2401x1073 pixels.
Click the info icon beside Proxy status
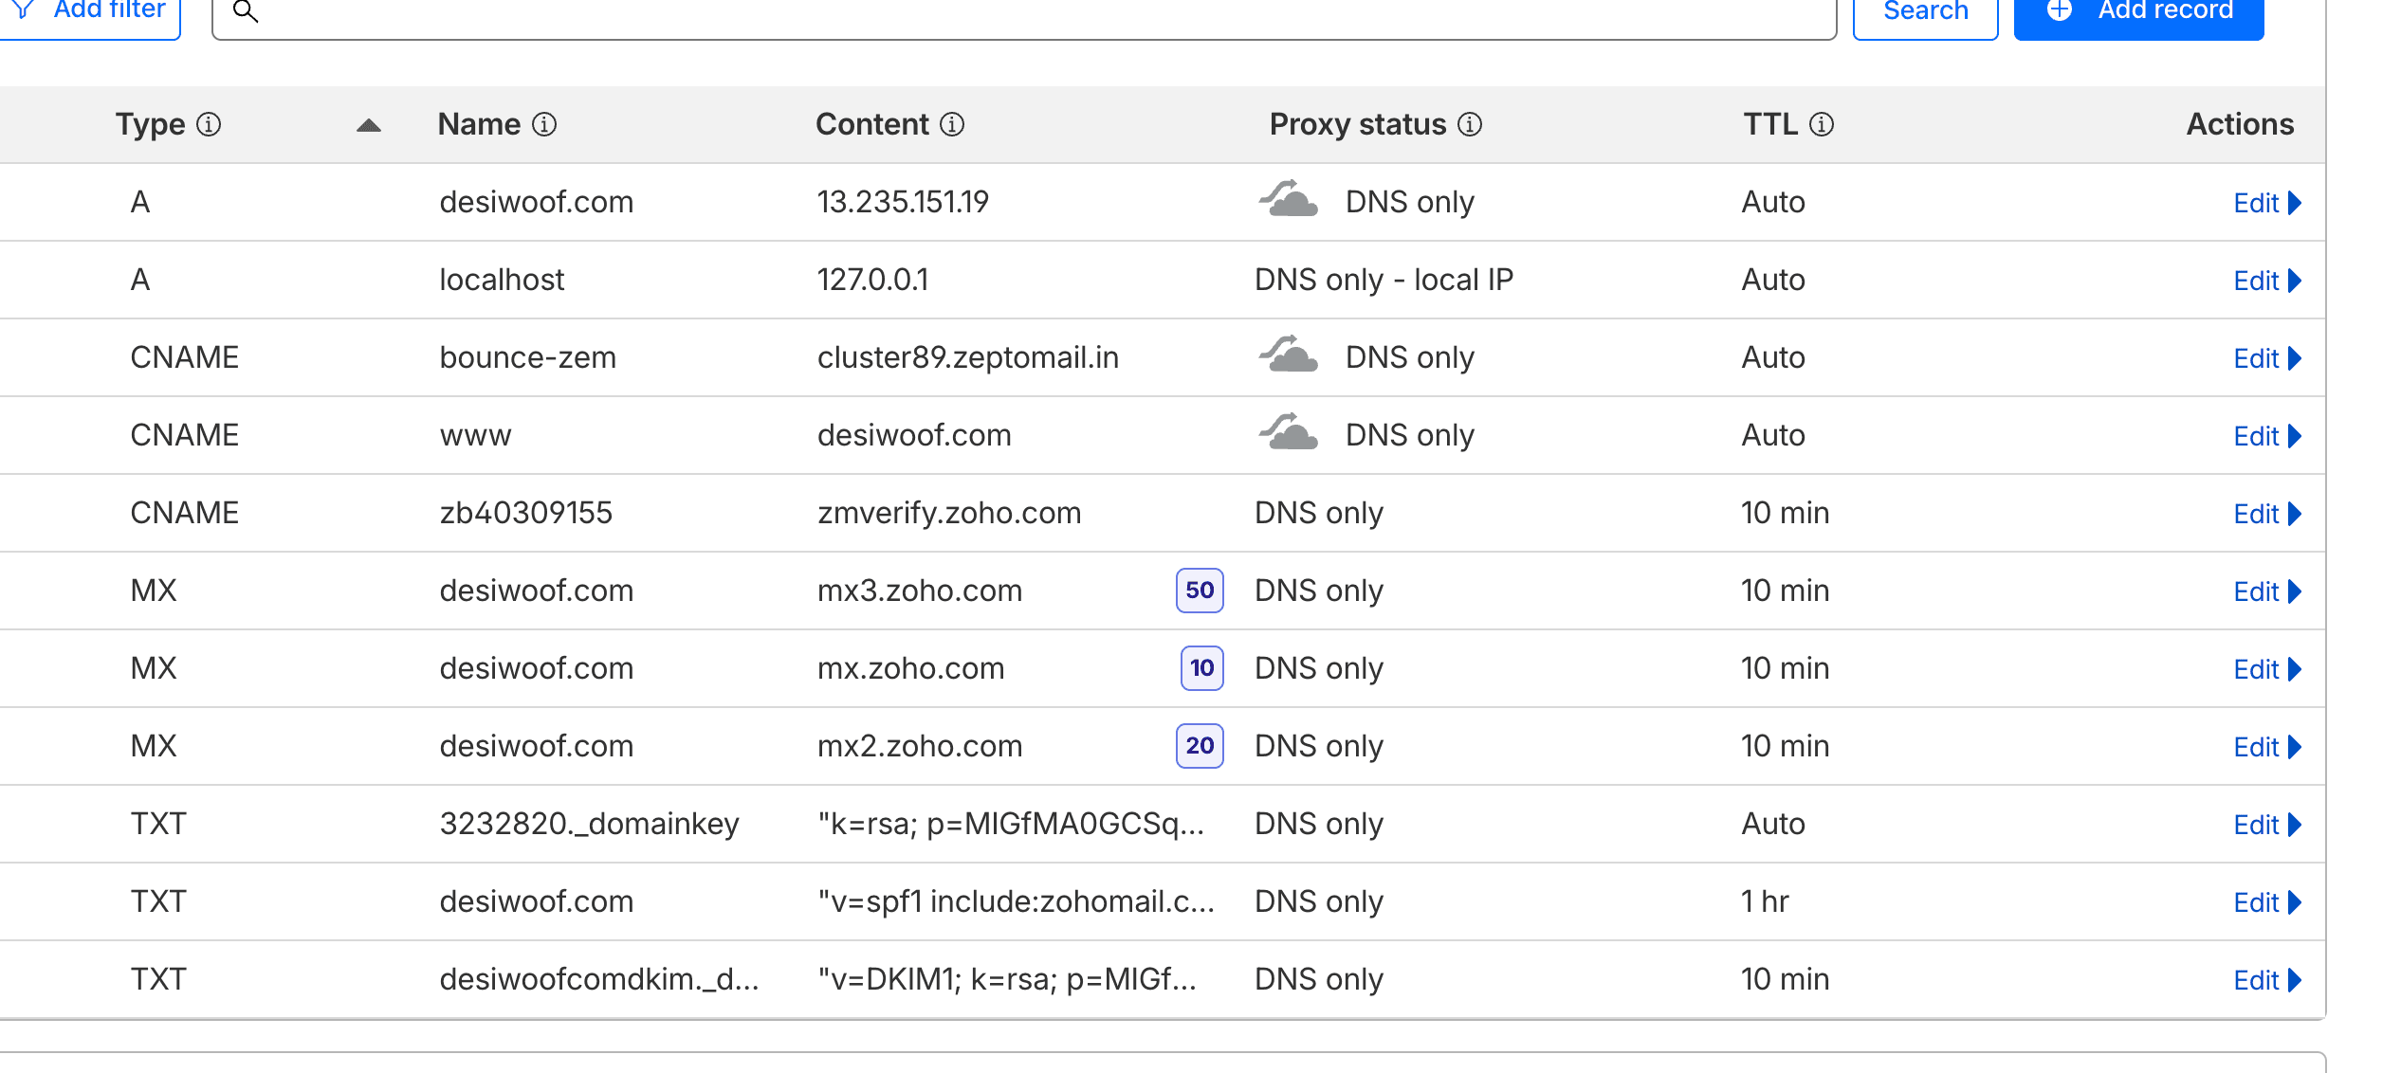click(1470, 124)
